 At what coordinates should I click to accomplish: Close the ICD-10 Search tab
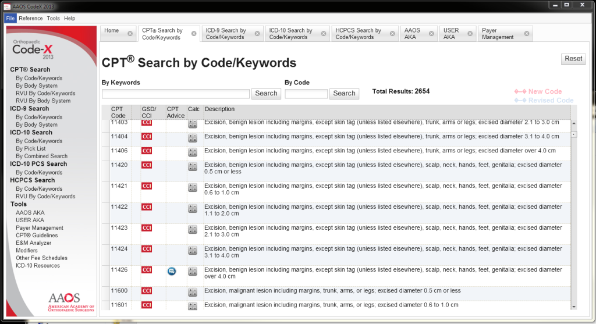[324, 34]
